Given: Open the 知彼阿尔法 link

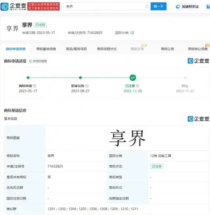Looking at the screenshot, I should coord(190,7).
